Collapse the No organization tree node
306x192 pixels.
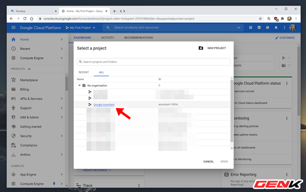point(79,85)
